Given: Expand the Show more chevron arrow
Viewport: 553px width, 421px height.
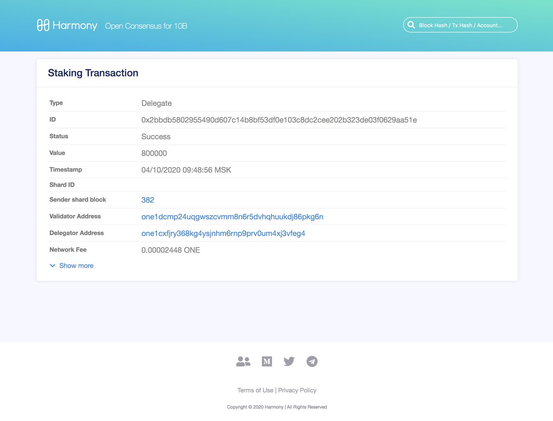Looking at the screenshot, I should coord(52,266).
